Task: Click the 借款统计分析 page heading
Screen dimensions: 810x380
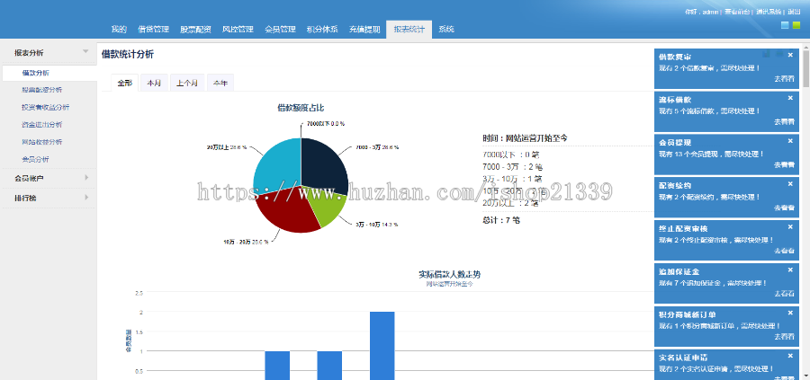Action: point(128,54)
